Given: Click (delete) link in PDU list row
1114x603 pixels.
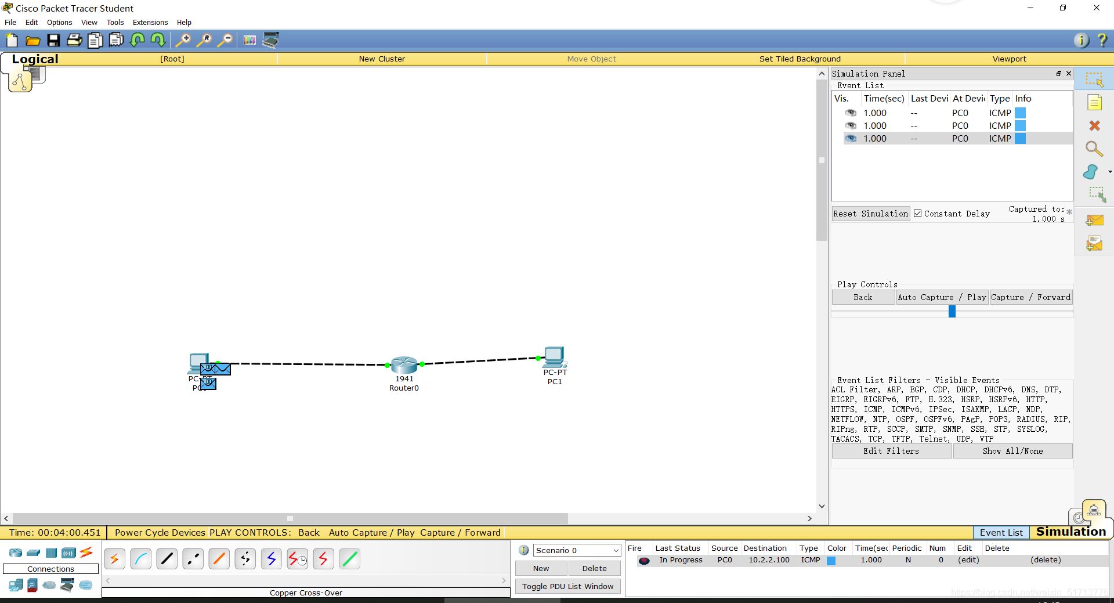Looking at the screenshot, I should click(x=1046, y=560).
